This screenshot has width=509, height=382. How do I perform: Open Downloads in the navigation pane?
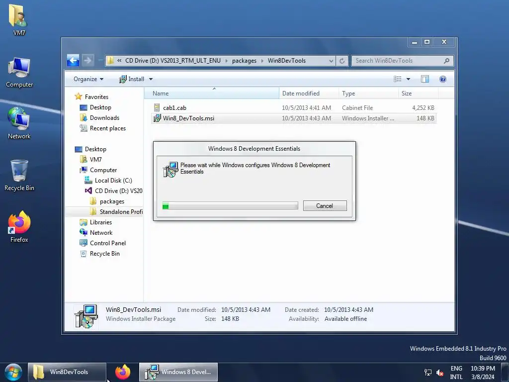click(x=104, y=118)
